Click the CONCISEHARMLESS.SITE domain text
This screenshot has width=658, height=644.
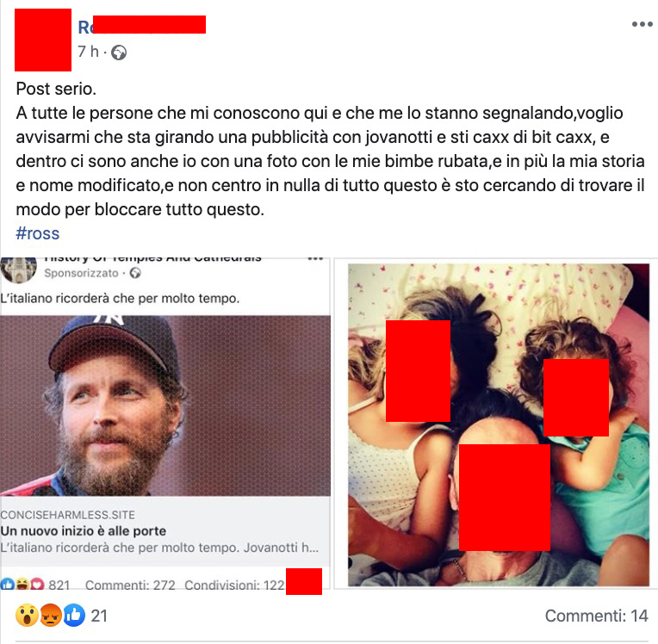[67, 515]
